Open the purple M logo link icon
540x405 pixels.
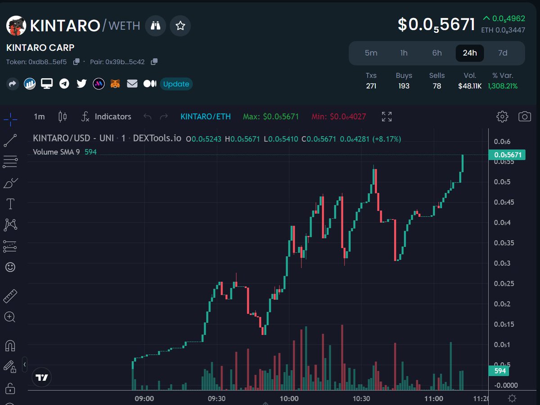pyautogui.click(x=99, y=84)
